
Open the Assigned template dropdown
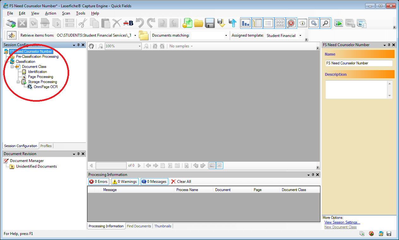click(x=300, y=36)
